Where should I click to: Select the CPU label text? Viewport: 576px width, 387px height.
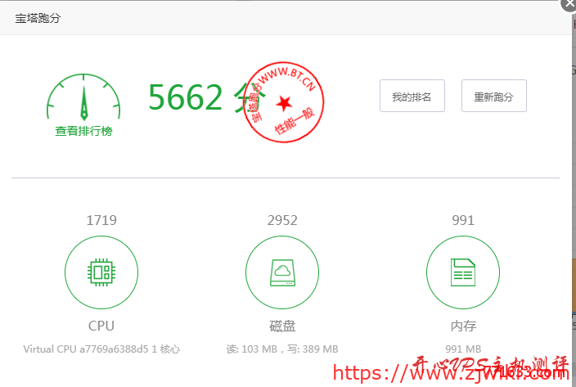pos(101,326)
